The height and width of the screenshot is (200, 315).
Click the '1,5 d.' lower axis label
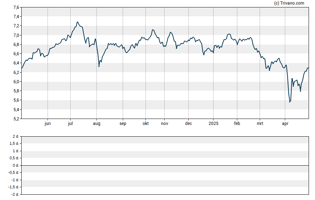(14, 144)
